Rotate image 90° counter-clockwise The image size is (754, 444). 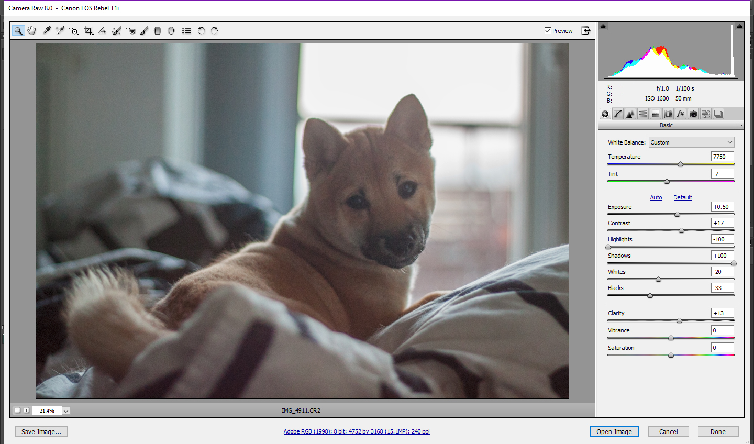pos(201,31)
